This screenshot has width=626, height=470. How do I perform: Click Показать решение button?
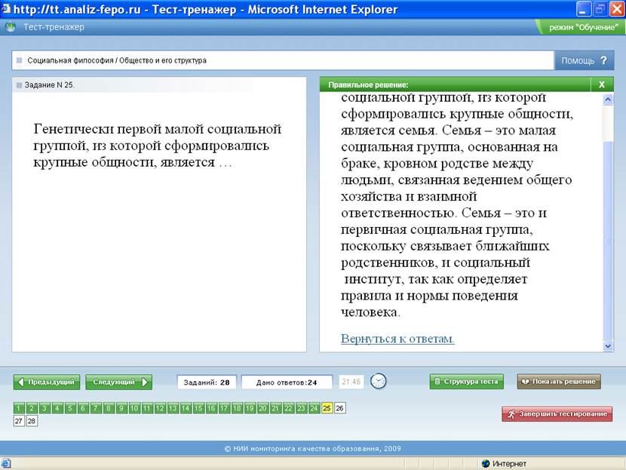click(559, 381)
